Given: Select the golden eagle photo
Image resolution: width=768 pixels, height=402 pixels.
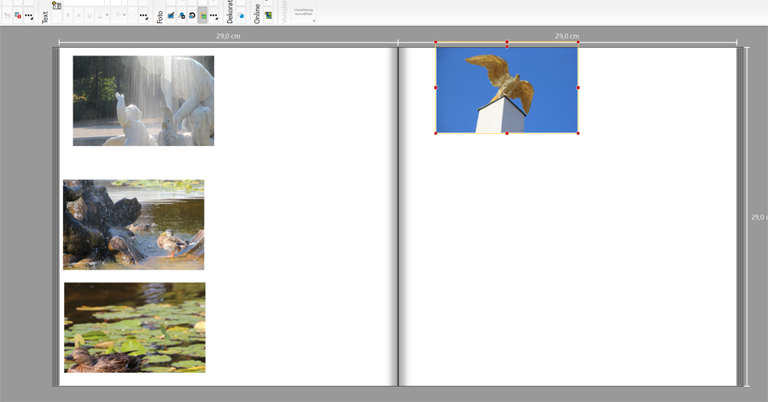Looking at the screenshot, I should click(507, 90).
